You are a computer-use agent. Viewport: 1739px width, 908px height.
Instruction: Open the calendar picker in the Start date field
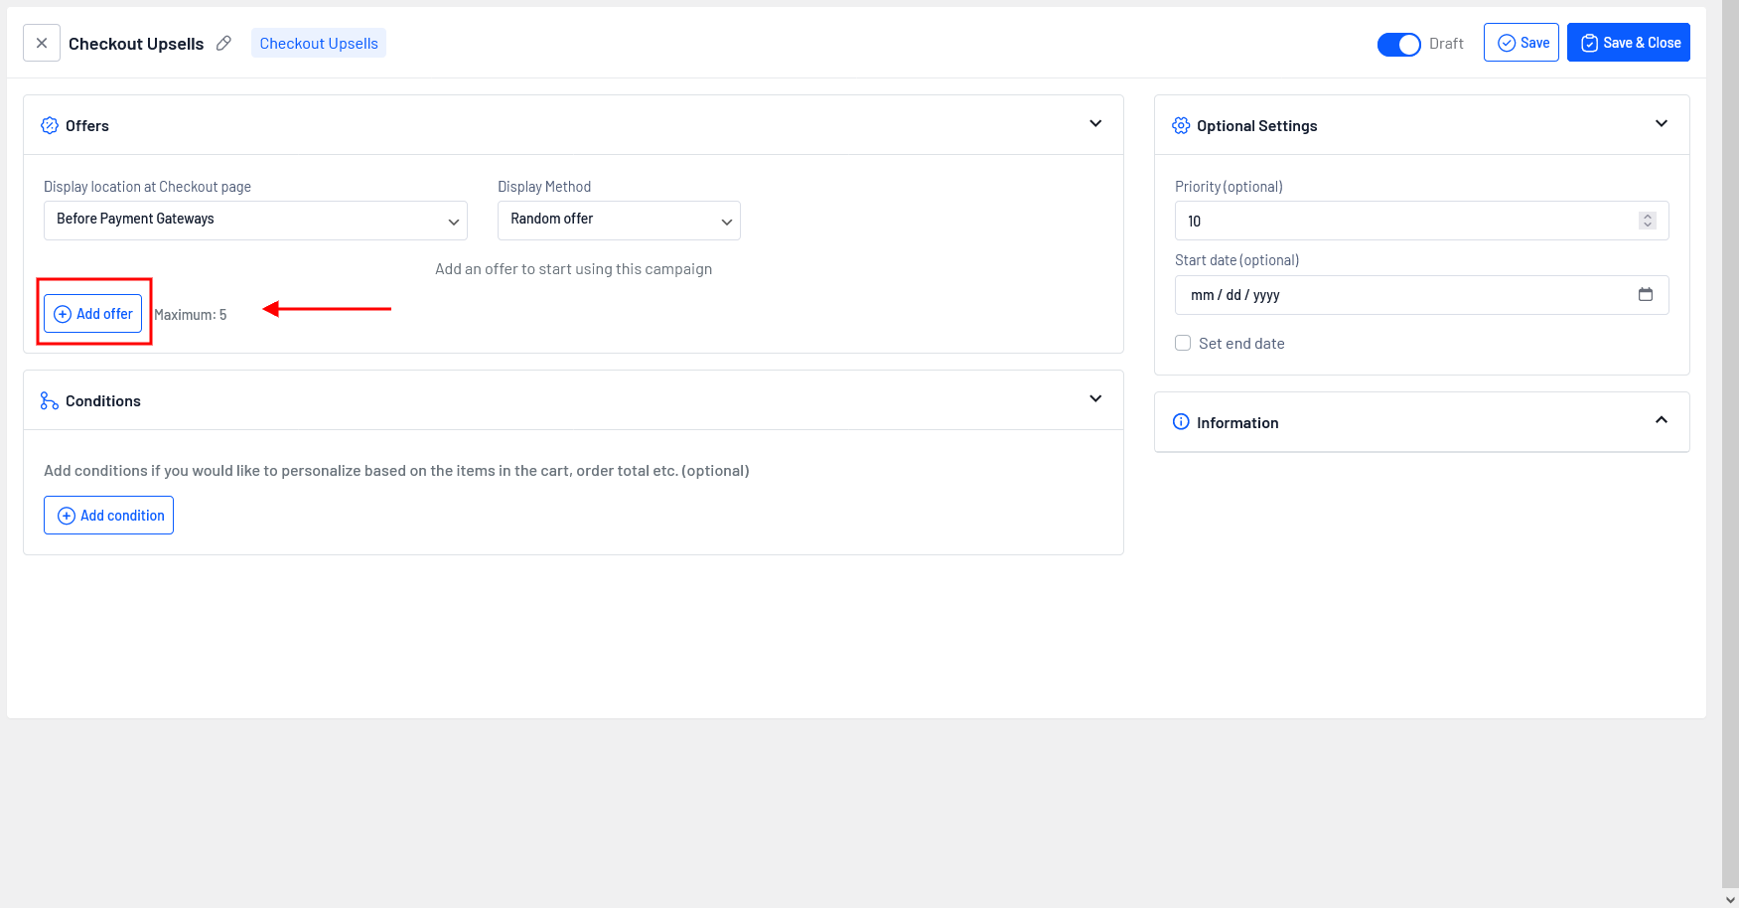click(x=1646, y=294)
